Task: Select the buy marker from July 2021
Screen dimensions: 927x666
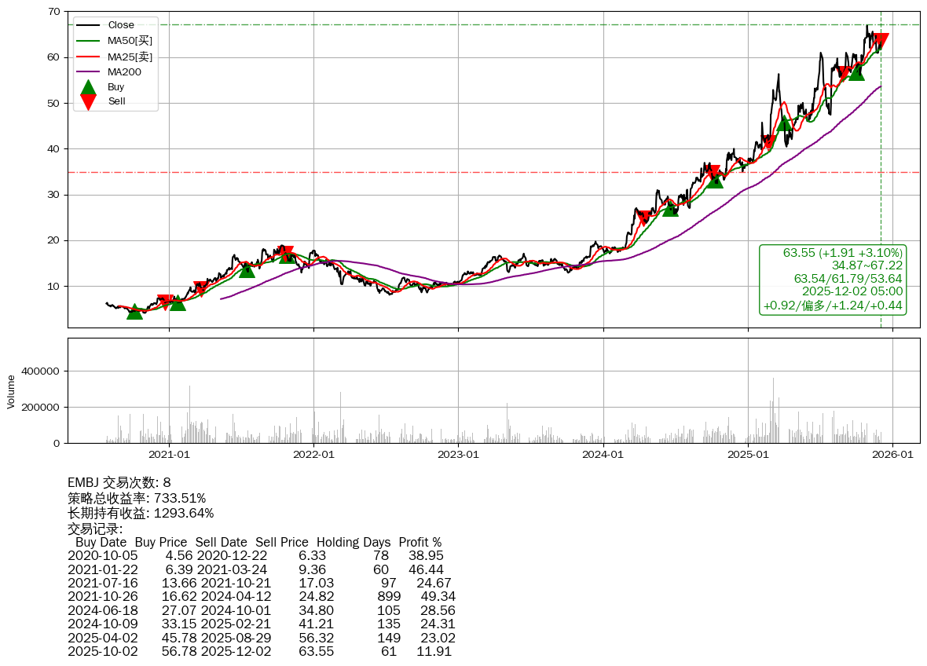Action: [247, 269]
